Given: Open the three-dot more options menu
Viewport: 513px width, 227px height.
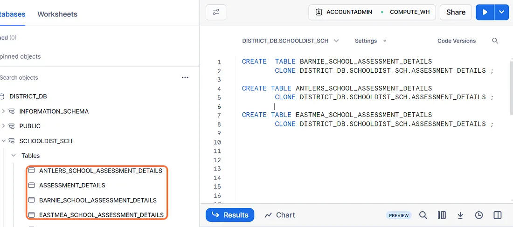Looking at the screenshot, I should tap(185, 78).
